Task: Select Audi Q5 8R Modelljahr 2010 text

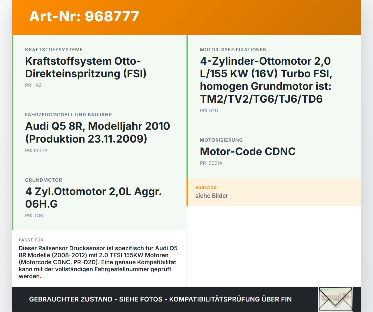Action: 98,132
